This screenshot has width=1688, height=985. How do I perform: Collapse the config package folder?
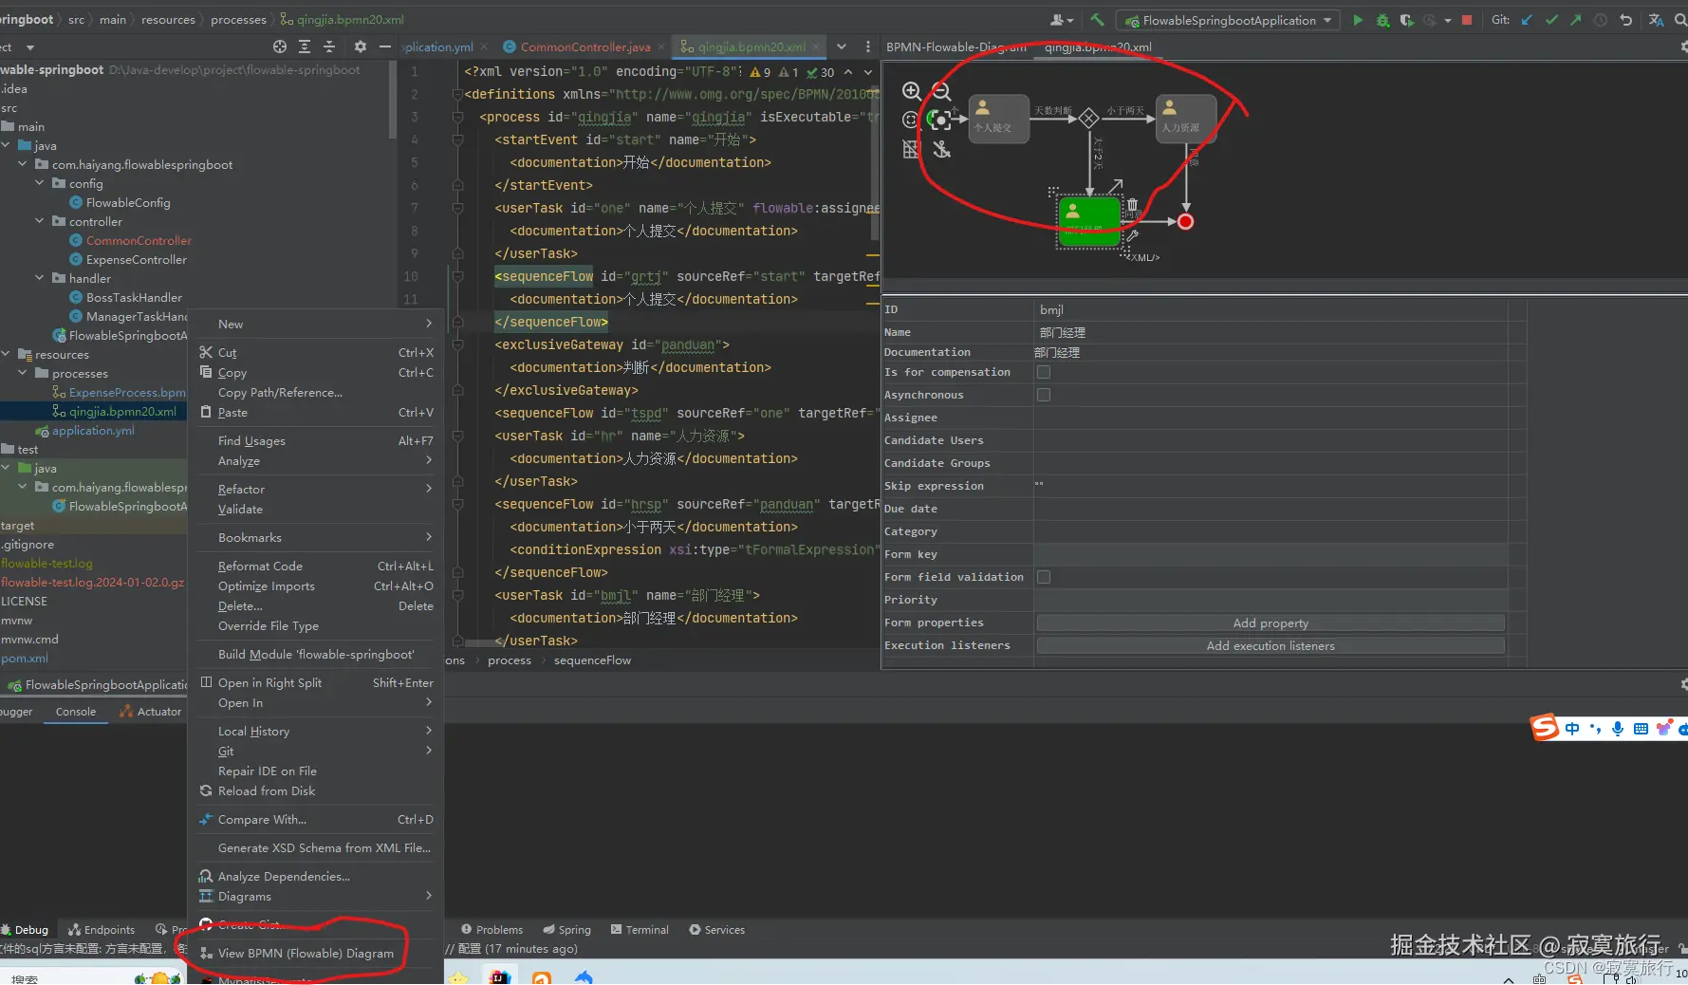coord(40,183)
